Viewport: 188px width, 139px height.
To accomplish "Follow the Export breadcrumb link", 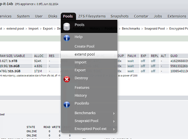I will [48, 28].
